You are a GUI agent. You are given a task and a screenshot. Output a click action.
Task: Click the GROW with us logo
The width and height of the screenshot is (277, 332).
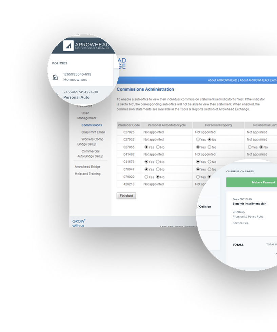pyautogui.click(x=79, y=223)
